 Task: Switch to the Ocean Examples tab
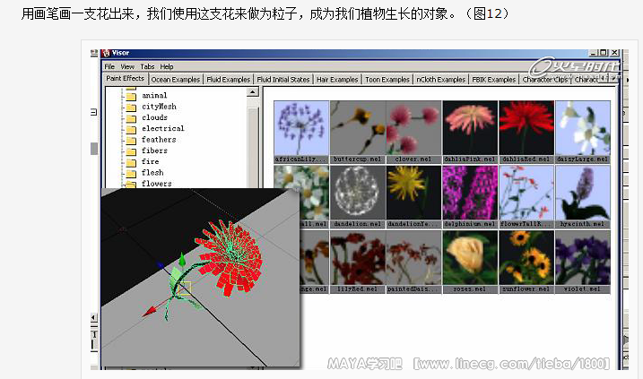point(176,80)
